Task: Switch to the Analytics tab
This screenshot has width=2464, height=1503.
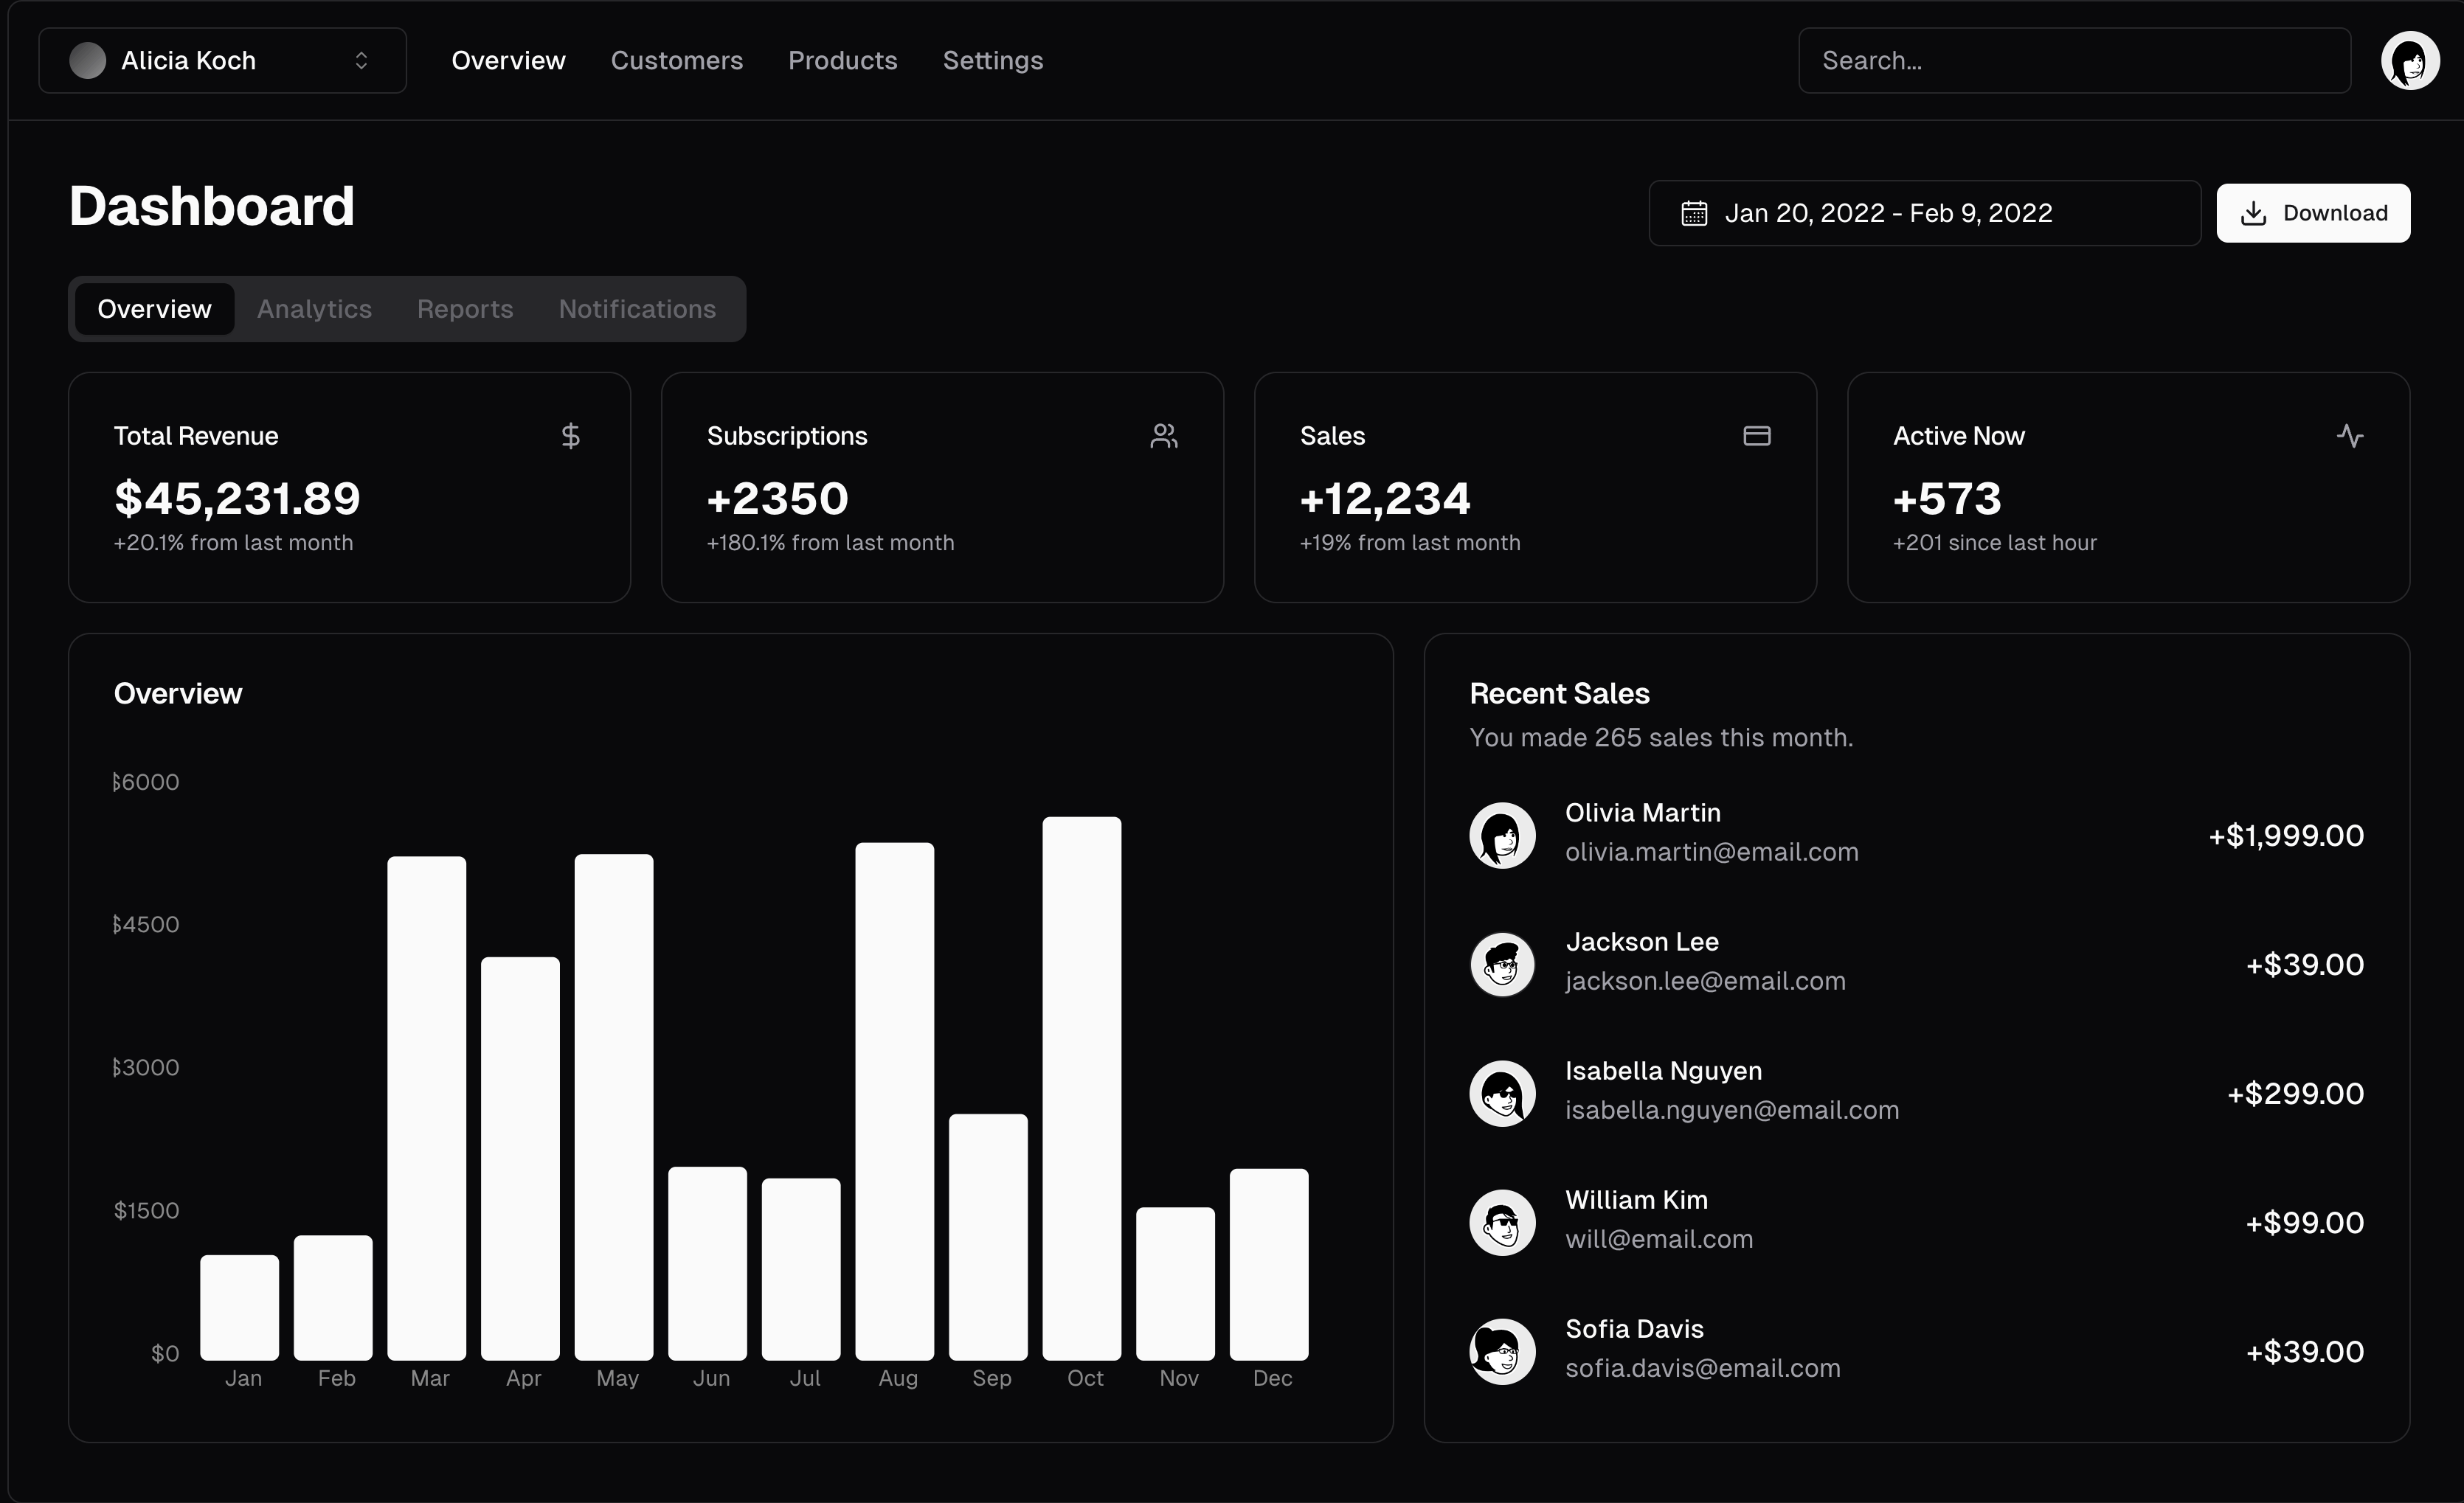Action: [x=314, y=308]
